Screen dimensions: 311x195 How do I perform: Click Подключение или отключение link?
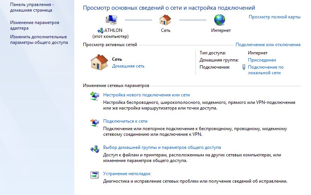pyautogui.click(x=268, y=45)
